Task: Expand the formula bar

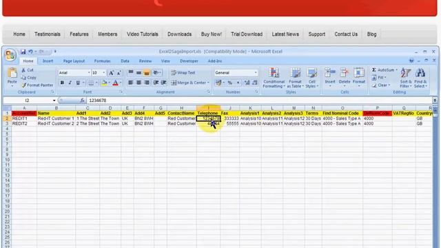Action: point(435,101)
